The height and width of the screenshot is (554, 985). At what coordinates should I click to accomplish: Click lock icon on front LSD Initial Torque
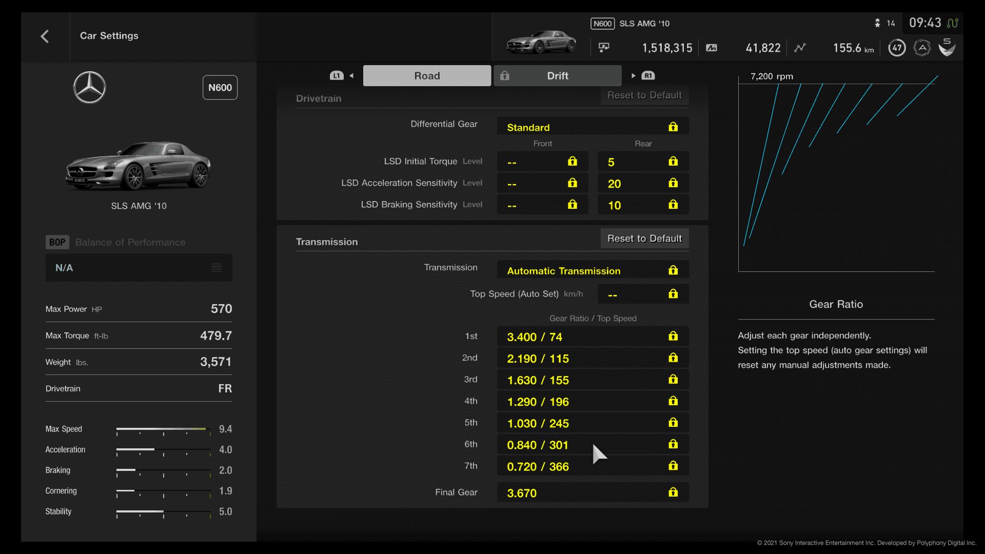(573, 162)
